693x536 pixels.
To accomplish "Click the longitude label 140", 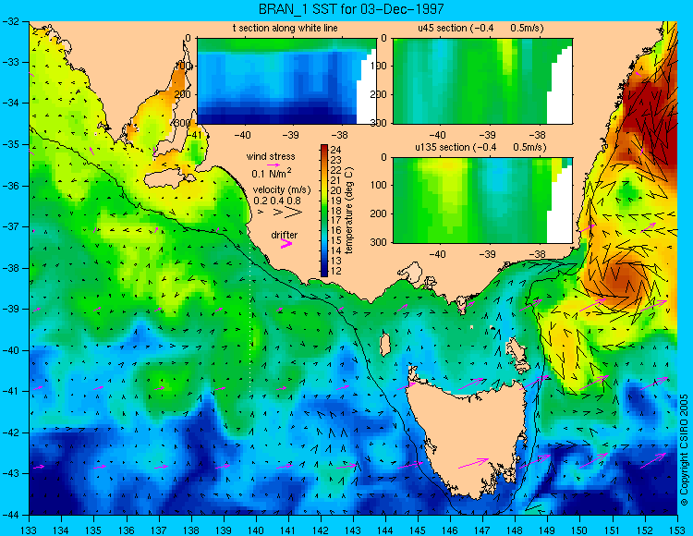I will pyautogui.click(x=255, y=530).
